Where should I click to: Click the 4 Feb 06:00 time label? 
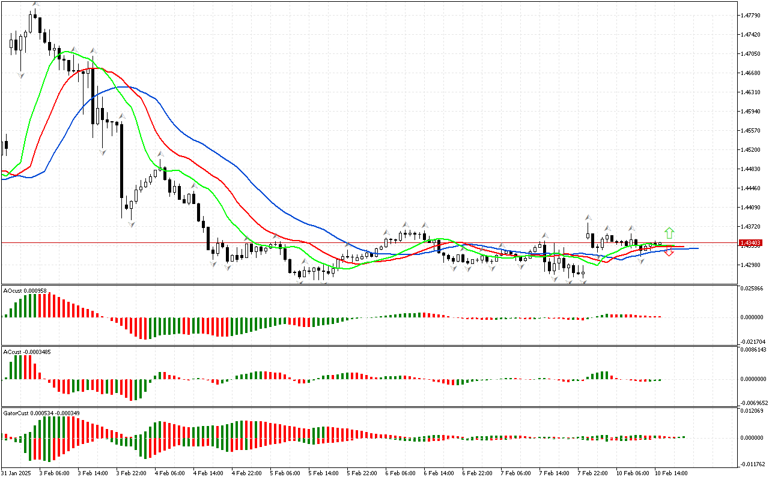pyautogui.click(x=169, y=473)
